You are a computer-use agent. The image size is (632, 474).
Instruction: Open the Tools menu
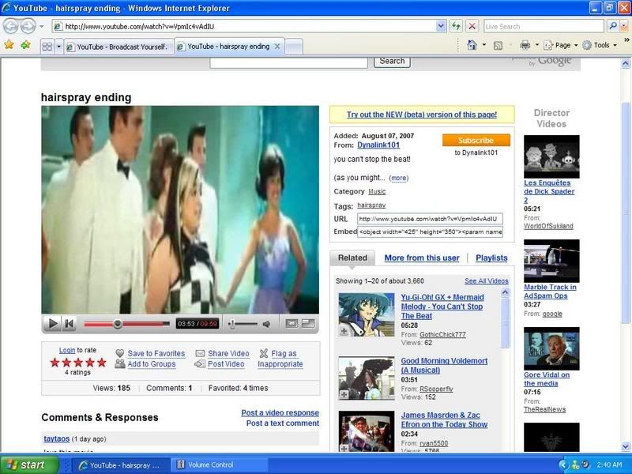pos(600,45)
